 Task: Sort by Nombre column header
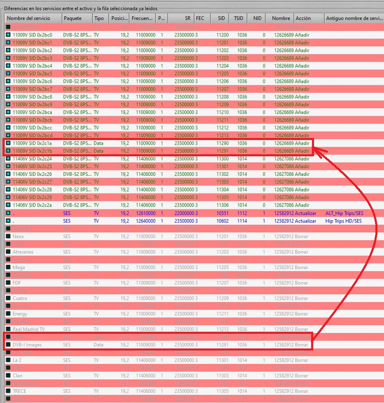pos(279,18)
